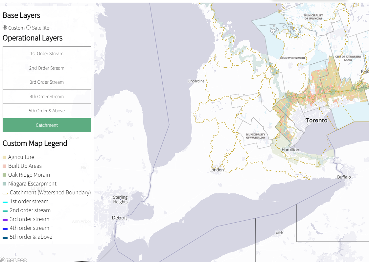Click the Sterling Heights map label
This screenshot has height=262, width=369.
120,199
